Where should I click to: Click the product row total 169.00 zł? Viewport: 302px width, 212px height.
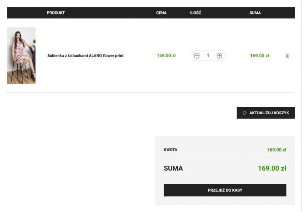pos(260,56)
